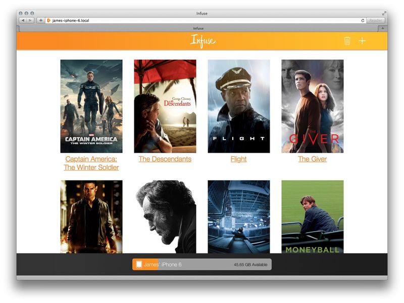Open The Descendants title link
Image resolution: width=404 pixels, height=303 pixels.
click(165, 159)
